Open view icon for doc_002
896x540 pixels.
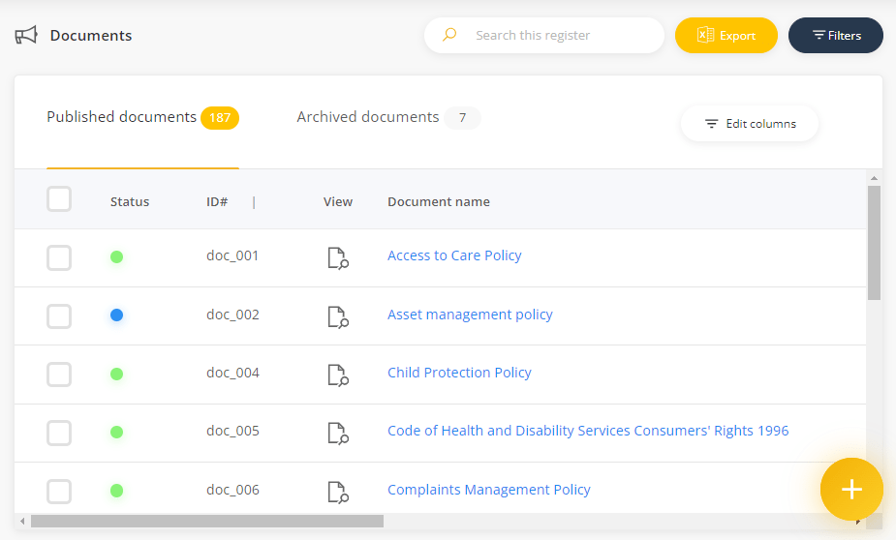pyautogui.click(x=338, y=316)
